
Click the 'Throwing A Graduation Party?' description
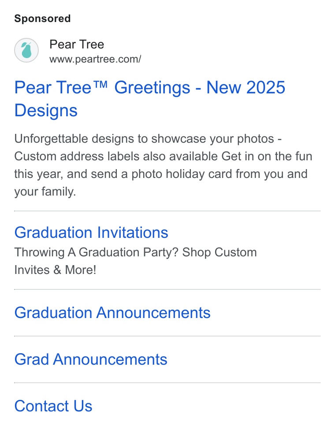[x=135, y=261]
